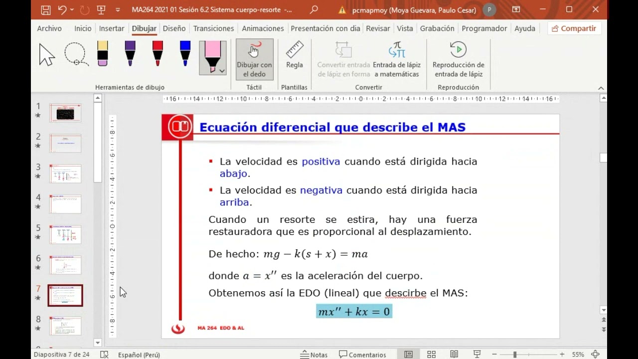The width and height of the screenshot is (638, 359).
Task: Open spell check icon in status bar
Action: coord(104,355)
